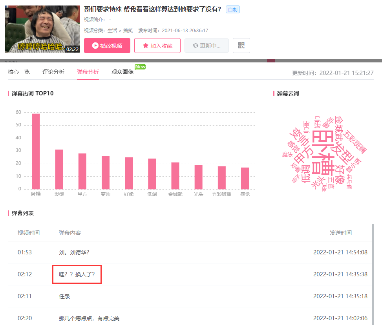
Task: Click the 搞笑 category link
Action: pyautogui.click(x=128, y=31)
